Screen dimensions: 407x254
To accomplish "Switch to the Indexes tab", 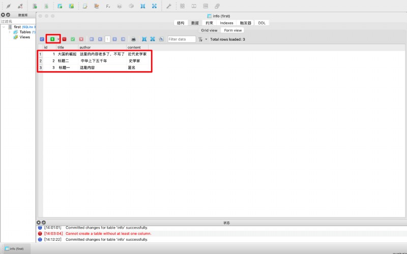I will point(226,23).
